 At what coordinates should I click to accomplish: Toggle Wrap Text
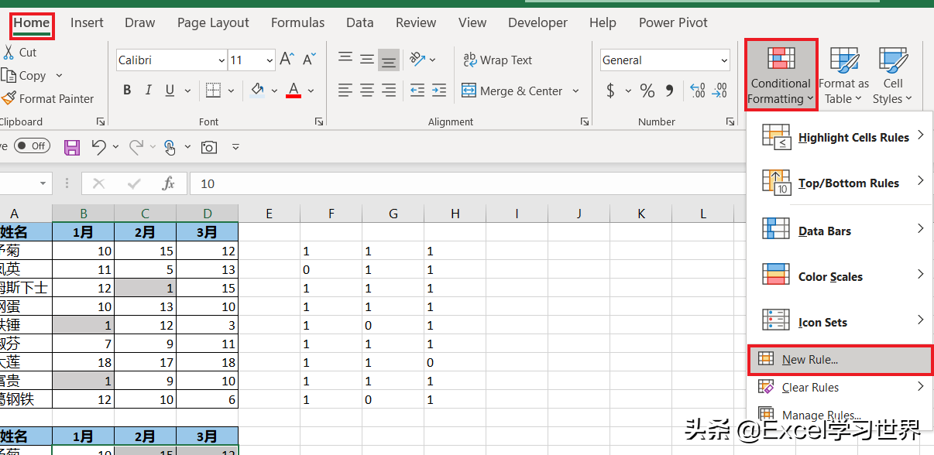497,60
